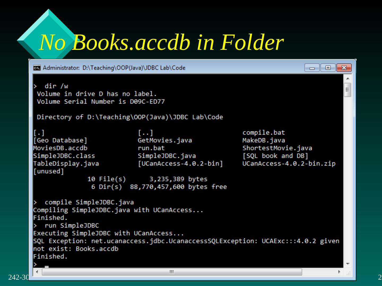Click 'MoviesDB.accdb' in the directory listing
This screenshot has height=286, width=382.
(x=60, y=148)
